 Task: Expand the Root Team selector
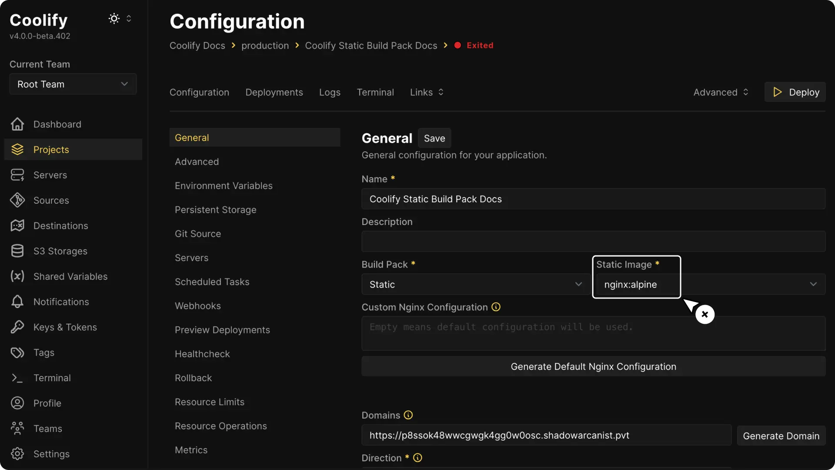[73, 84]
